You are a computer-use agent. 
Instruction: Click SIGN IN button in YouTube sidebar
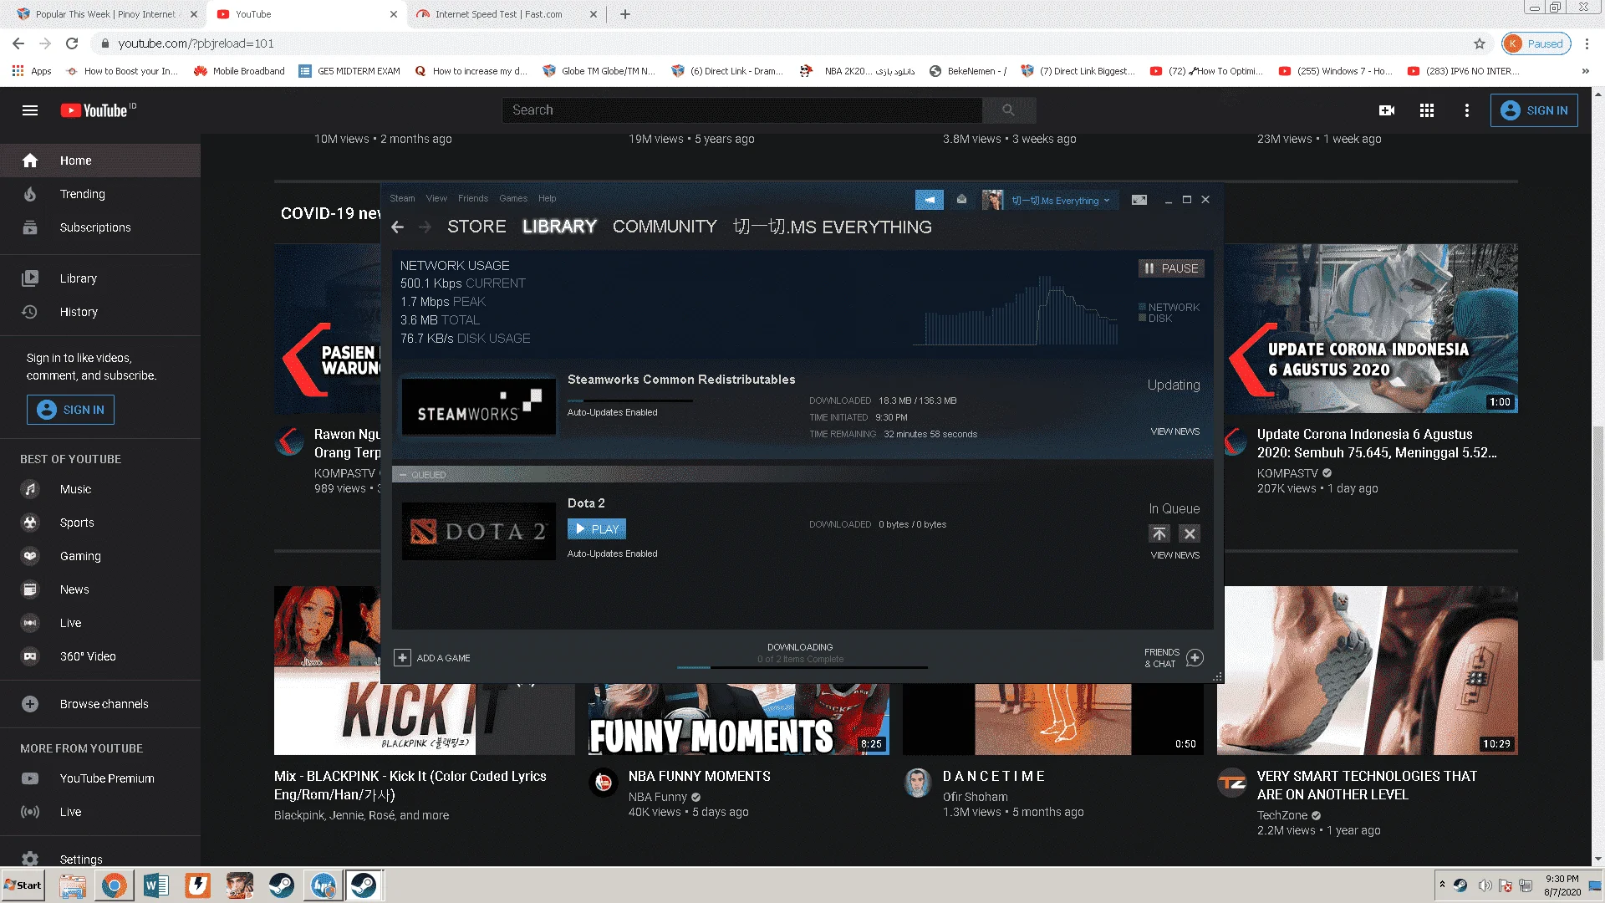(x=70, y=410)
